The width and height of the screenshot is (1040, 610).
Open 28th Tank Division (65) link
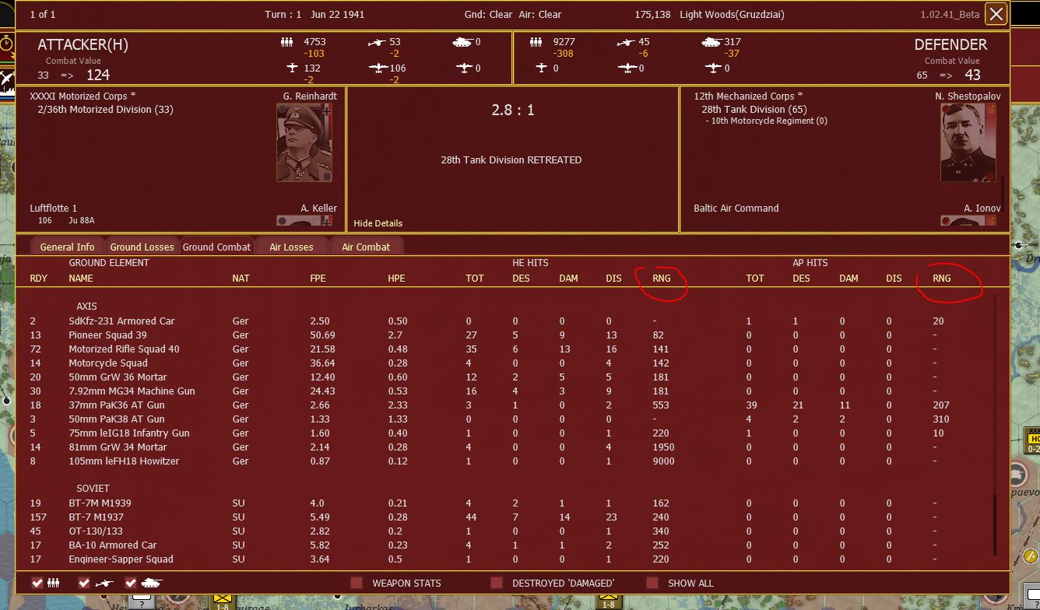(x=754, y=110)
